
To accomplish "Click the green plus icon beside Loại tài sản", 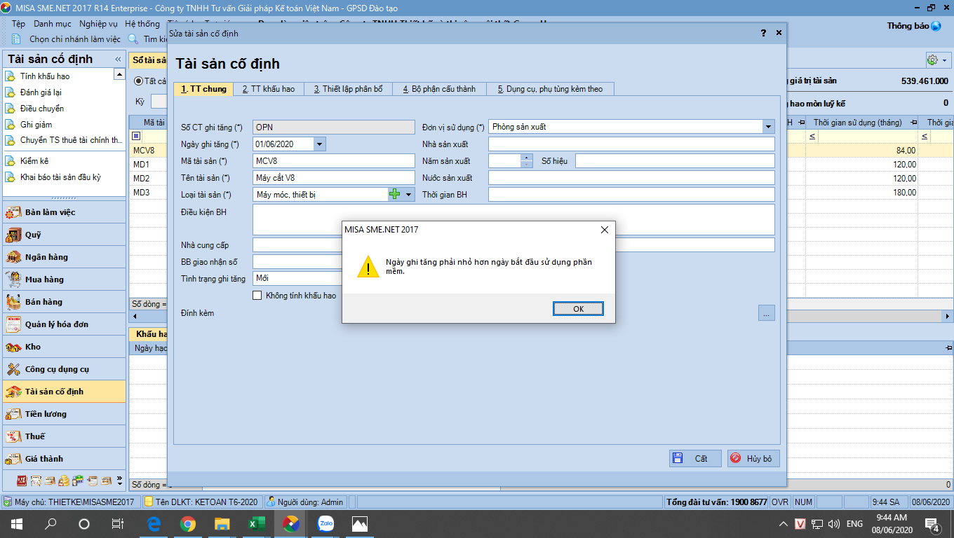I will click(x=394, y=194).
